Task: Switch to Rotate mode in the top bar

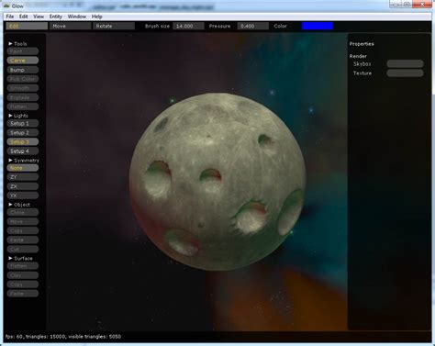Action: pos(114,26)
